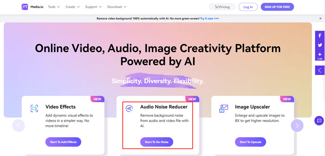Viewport: 325px width, 156px height.
Task: Click NEW badge on Video Effects card
Action: [97, 99]
